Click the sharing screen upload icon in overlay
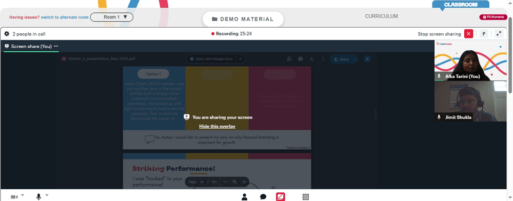Viewport: 513px width, 201px height. click(187, 117)
